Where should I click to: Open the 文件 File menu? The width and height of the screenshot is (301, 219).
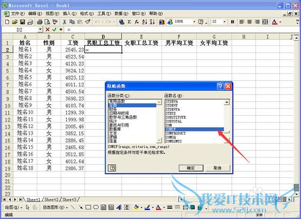pyautogui.click(x=17, y=13)
